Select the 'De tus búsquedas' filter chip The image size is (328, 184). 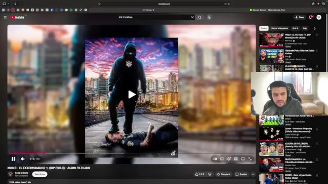[280, 28]
